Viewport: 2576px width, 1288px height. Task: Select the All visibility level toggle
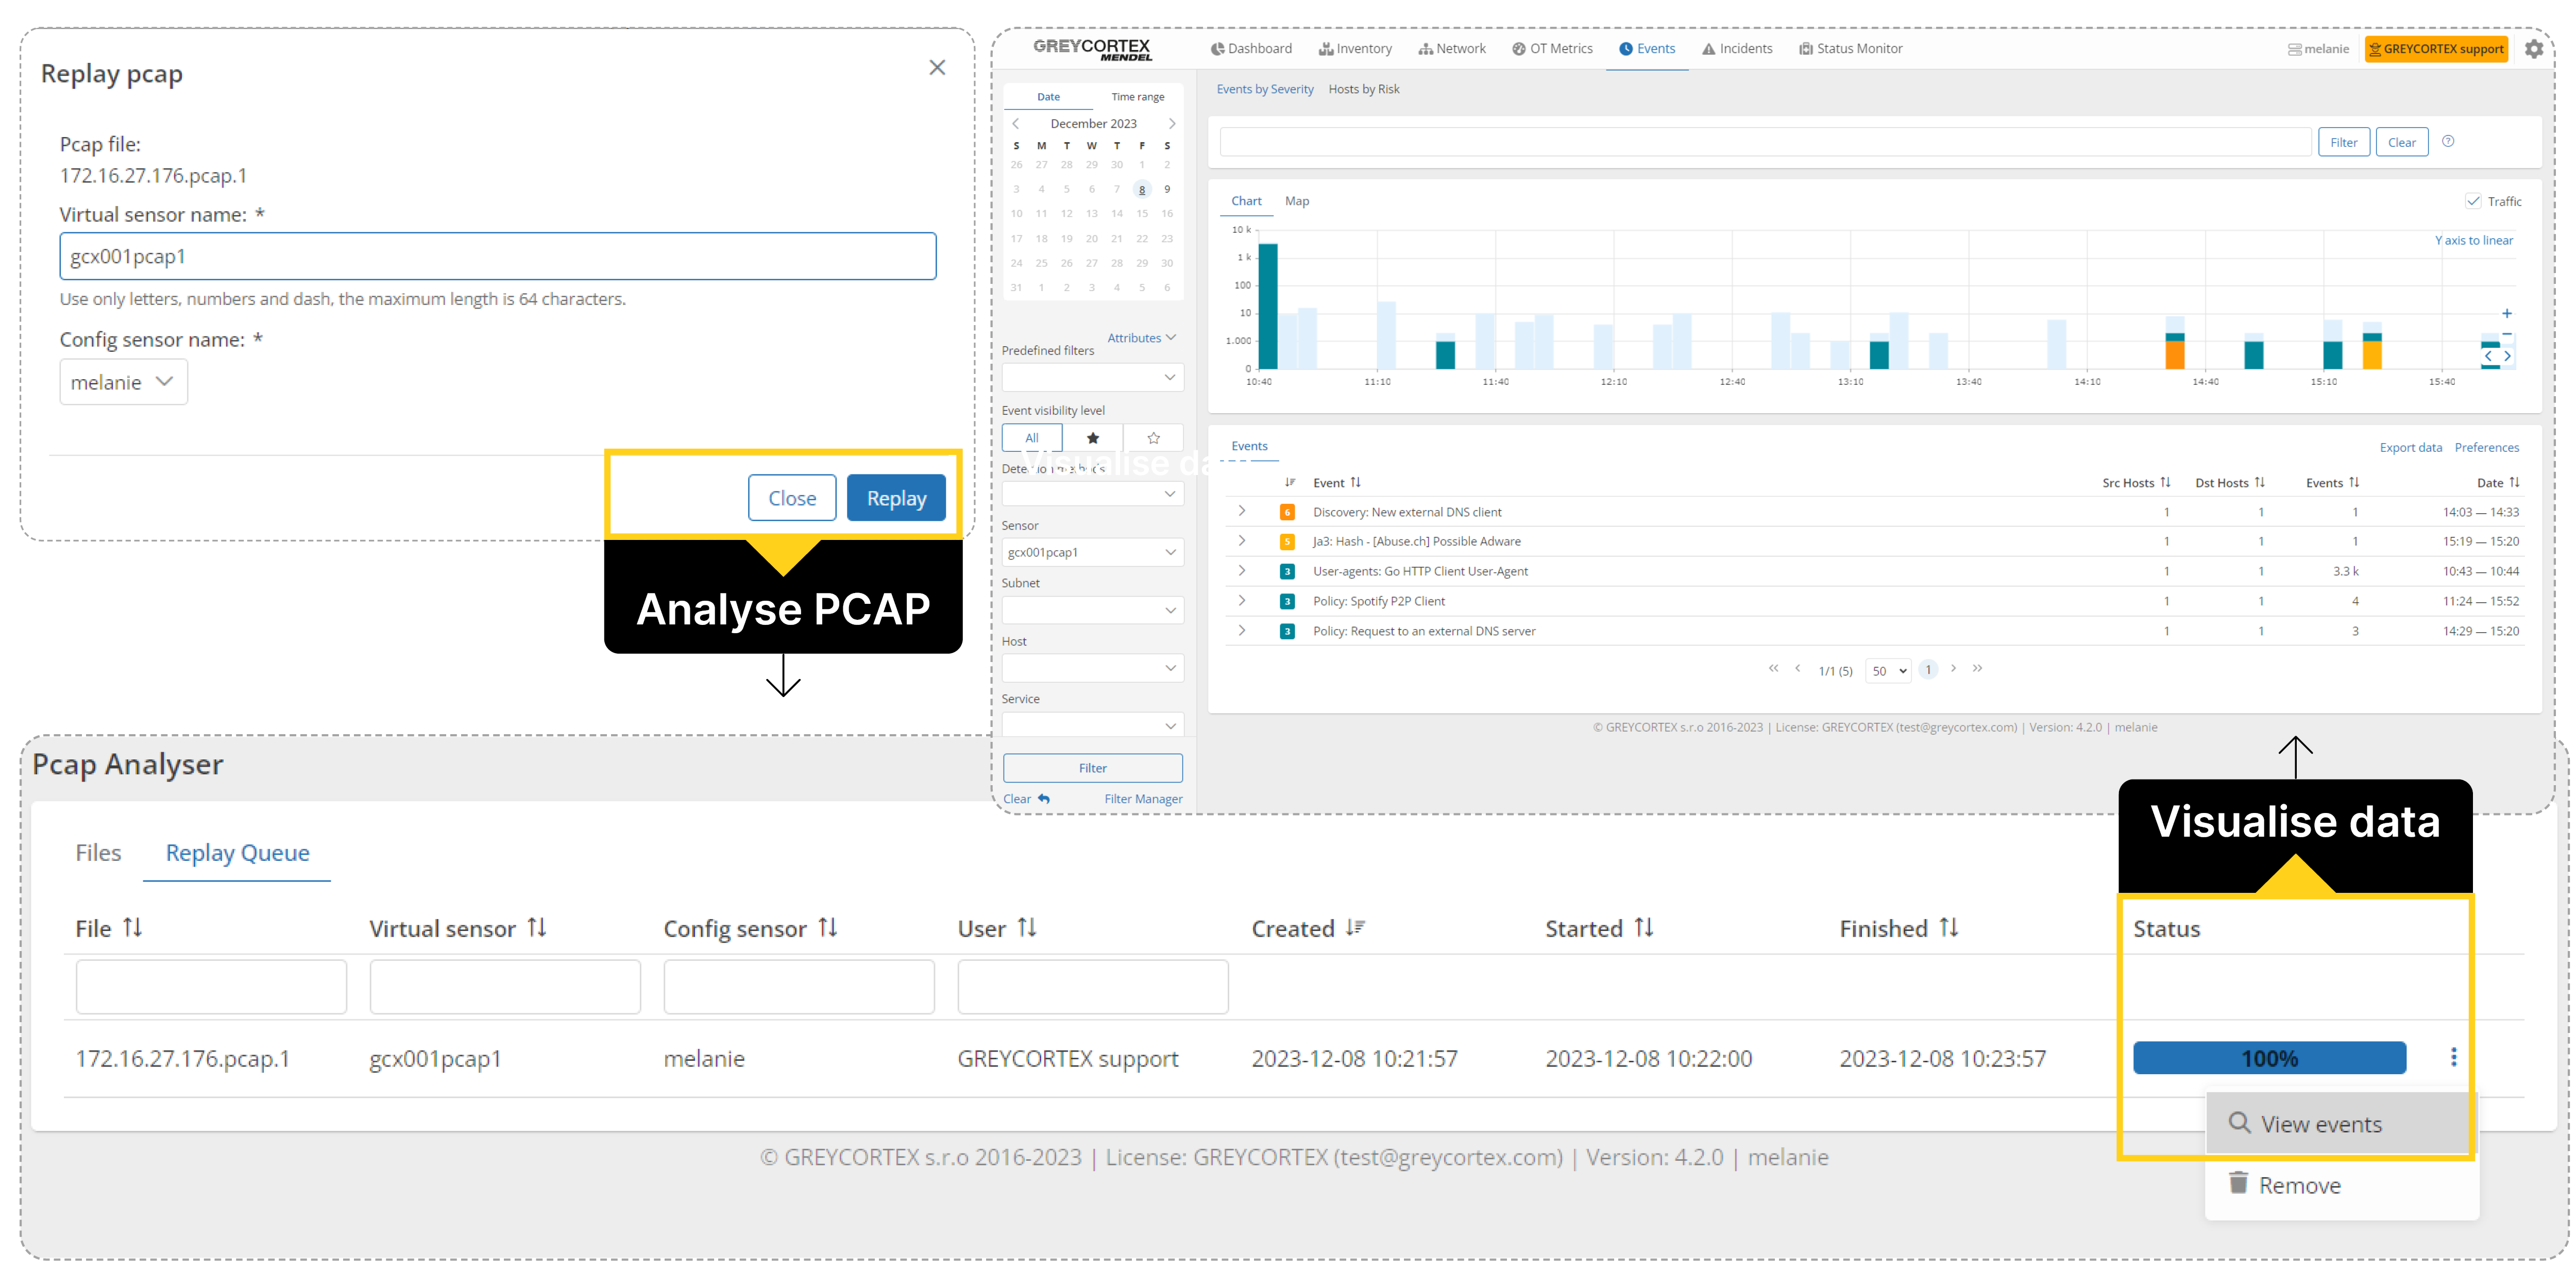pyautogui.click(x=1031, y=438)
